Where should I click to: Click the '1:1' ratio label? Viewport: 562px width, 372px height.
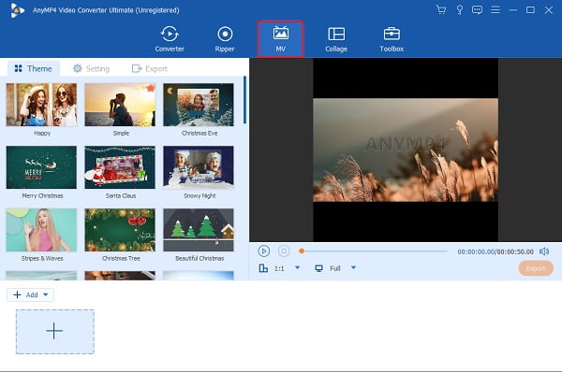279,268
